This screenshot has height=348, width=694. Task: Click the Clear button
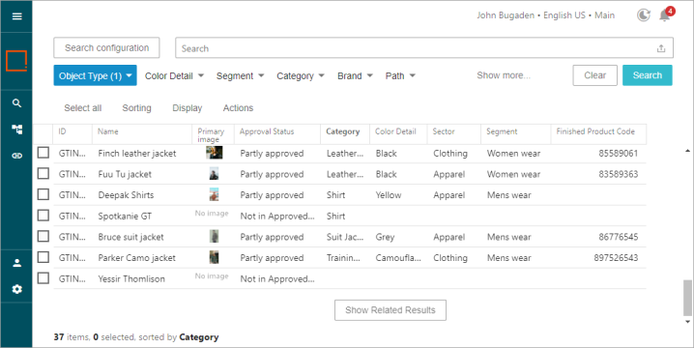click(594, 75)
